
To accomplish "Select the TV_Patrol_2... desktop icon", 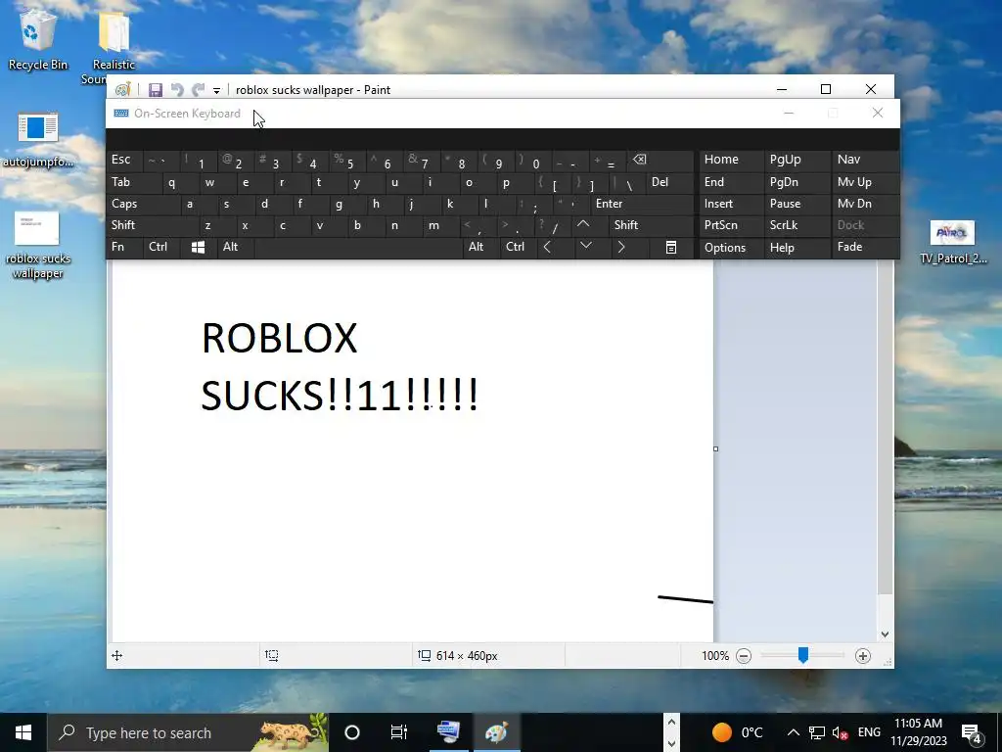I will click(x=953, y=242).
